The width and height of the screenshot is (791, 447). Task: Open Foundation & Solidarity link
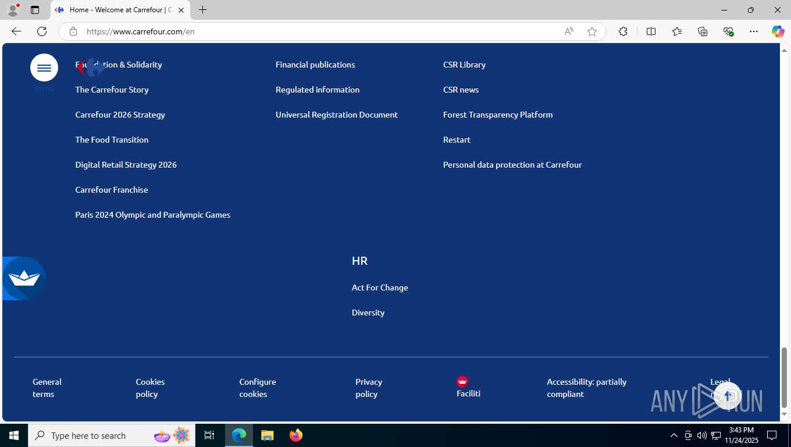[x=119, y=65]
